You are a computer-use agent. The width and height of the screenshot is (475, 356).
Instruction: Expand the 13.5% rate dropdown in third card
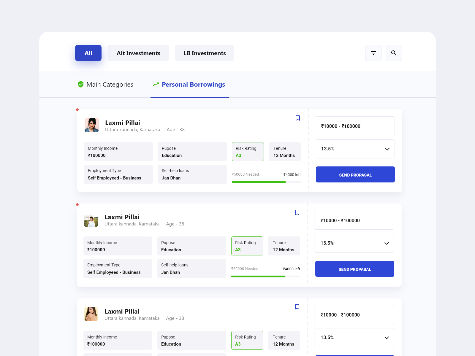pyautogui.click(x=354, y=338)
